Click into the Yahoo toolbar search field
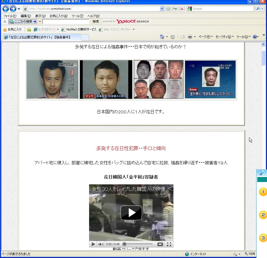 point(66,22)
